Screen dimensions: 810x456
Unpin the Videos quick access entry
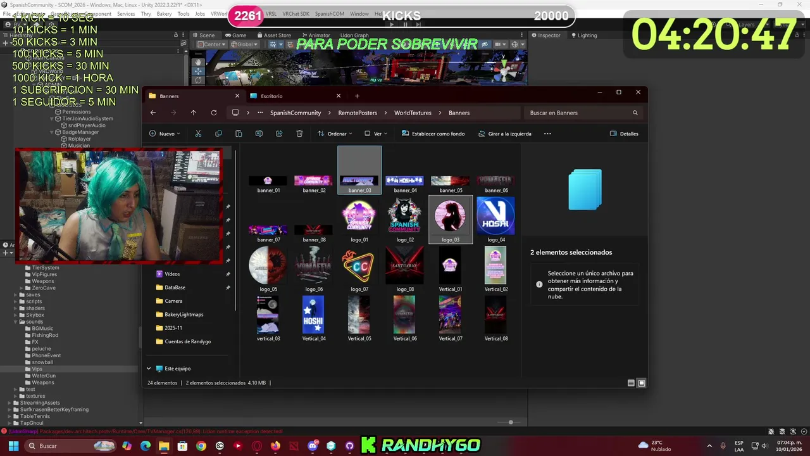click(x=228, y=274)
